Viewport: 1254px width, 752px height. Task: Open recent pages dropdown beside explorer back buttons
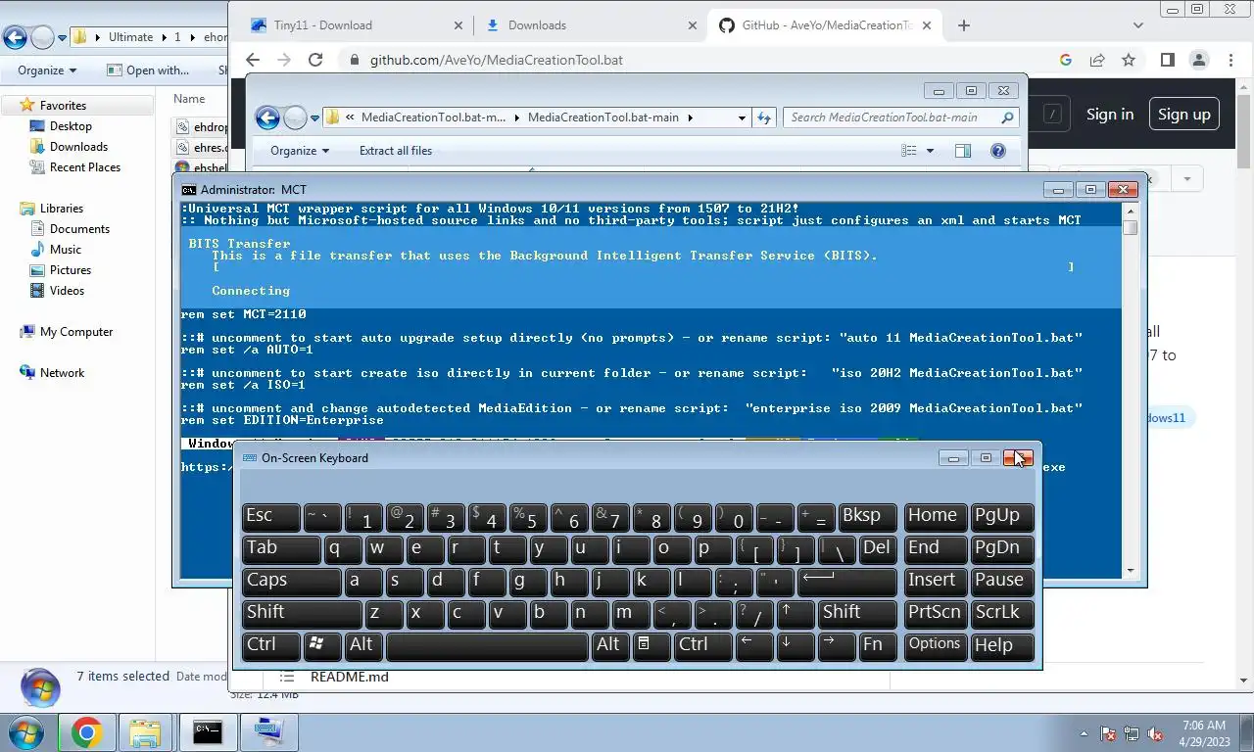click(x=314, y=117)
